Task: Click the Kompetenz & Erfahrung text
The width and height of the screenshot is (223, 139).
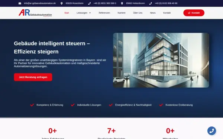Action: pyautogui.click(x=50, y=105)
